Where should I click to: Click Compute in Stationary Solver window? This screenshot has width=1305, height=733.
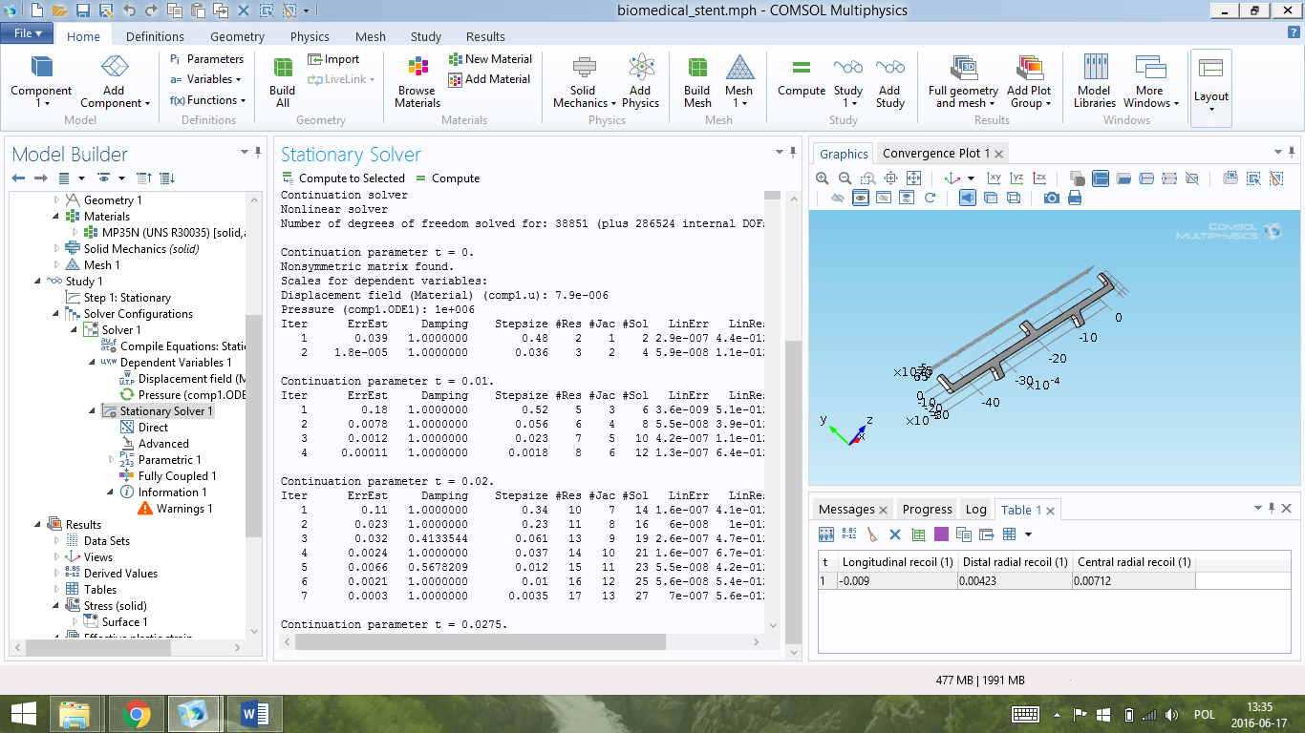(446, 178)
